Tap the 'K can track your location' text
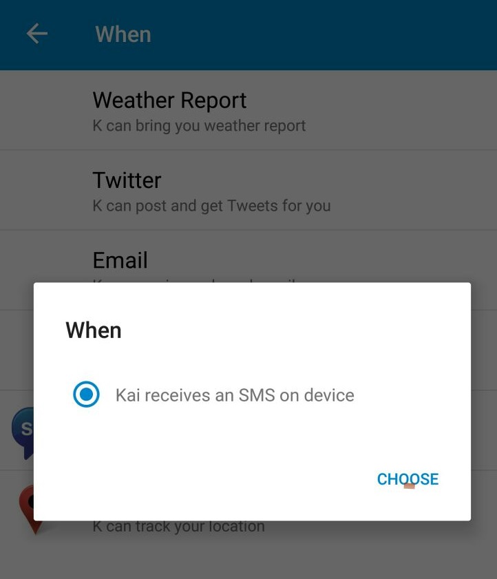497x579 pixels. pos(179,527)
